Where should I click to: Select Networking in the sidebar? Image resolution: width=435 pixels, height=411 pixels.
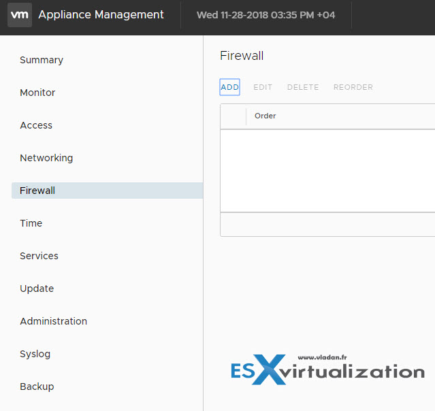click(46, 158)
